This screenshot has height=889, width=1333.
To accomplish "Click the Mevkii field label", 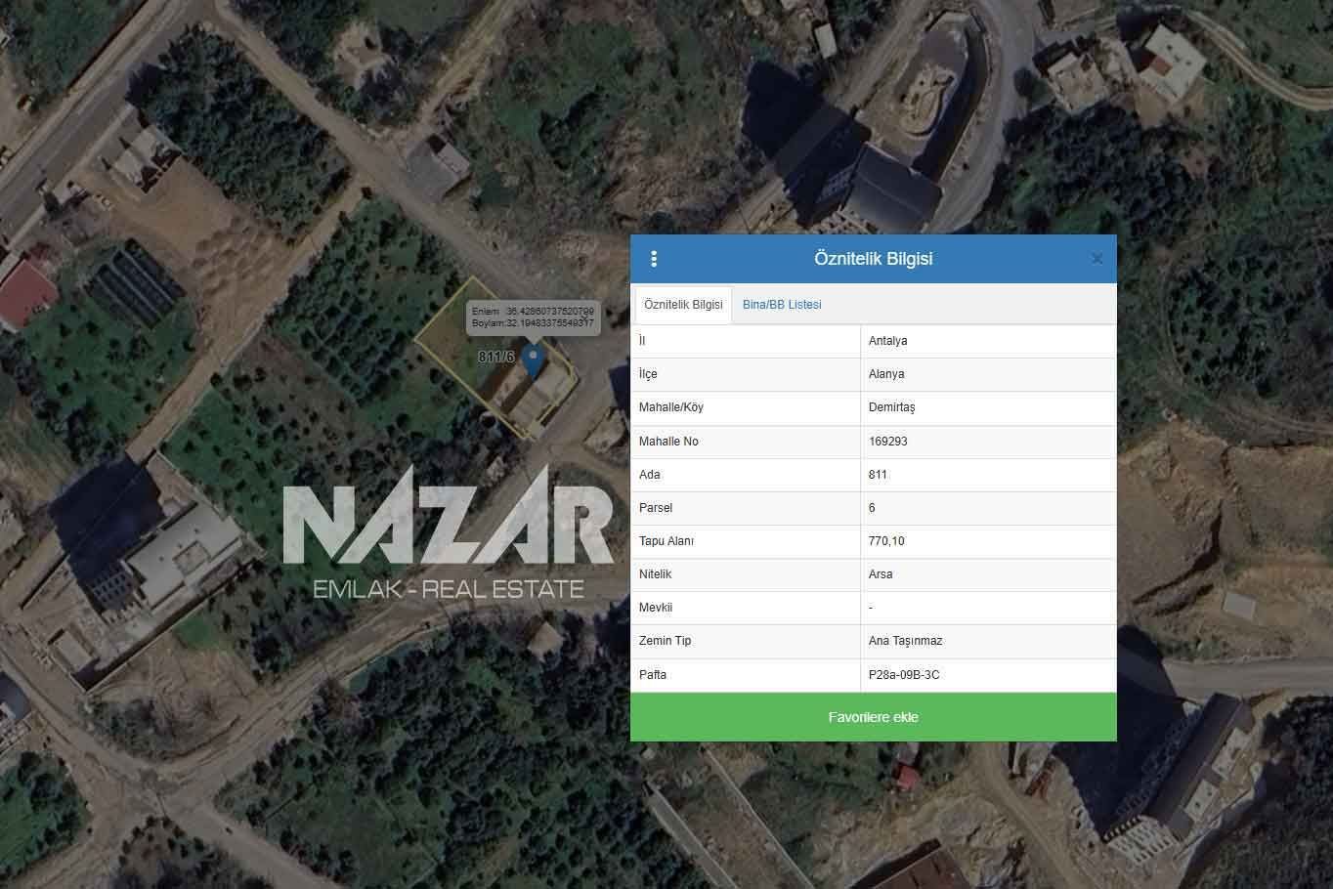I will [x=656, y=608].
